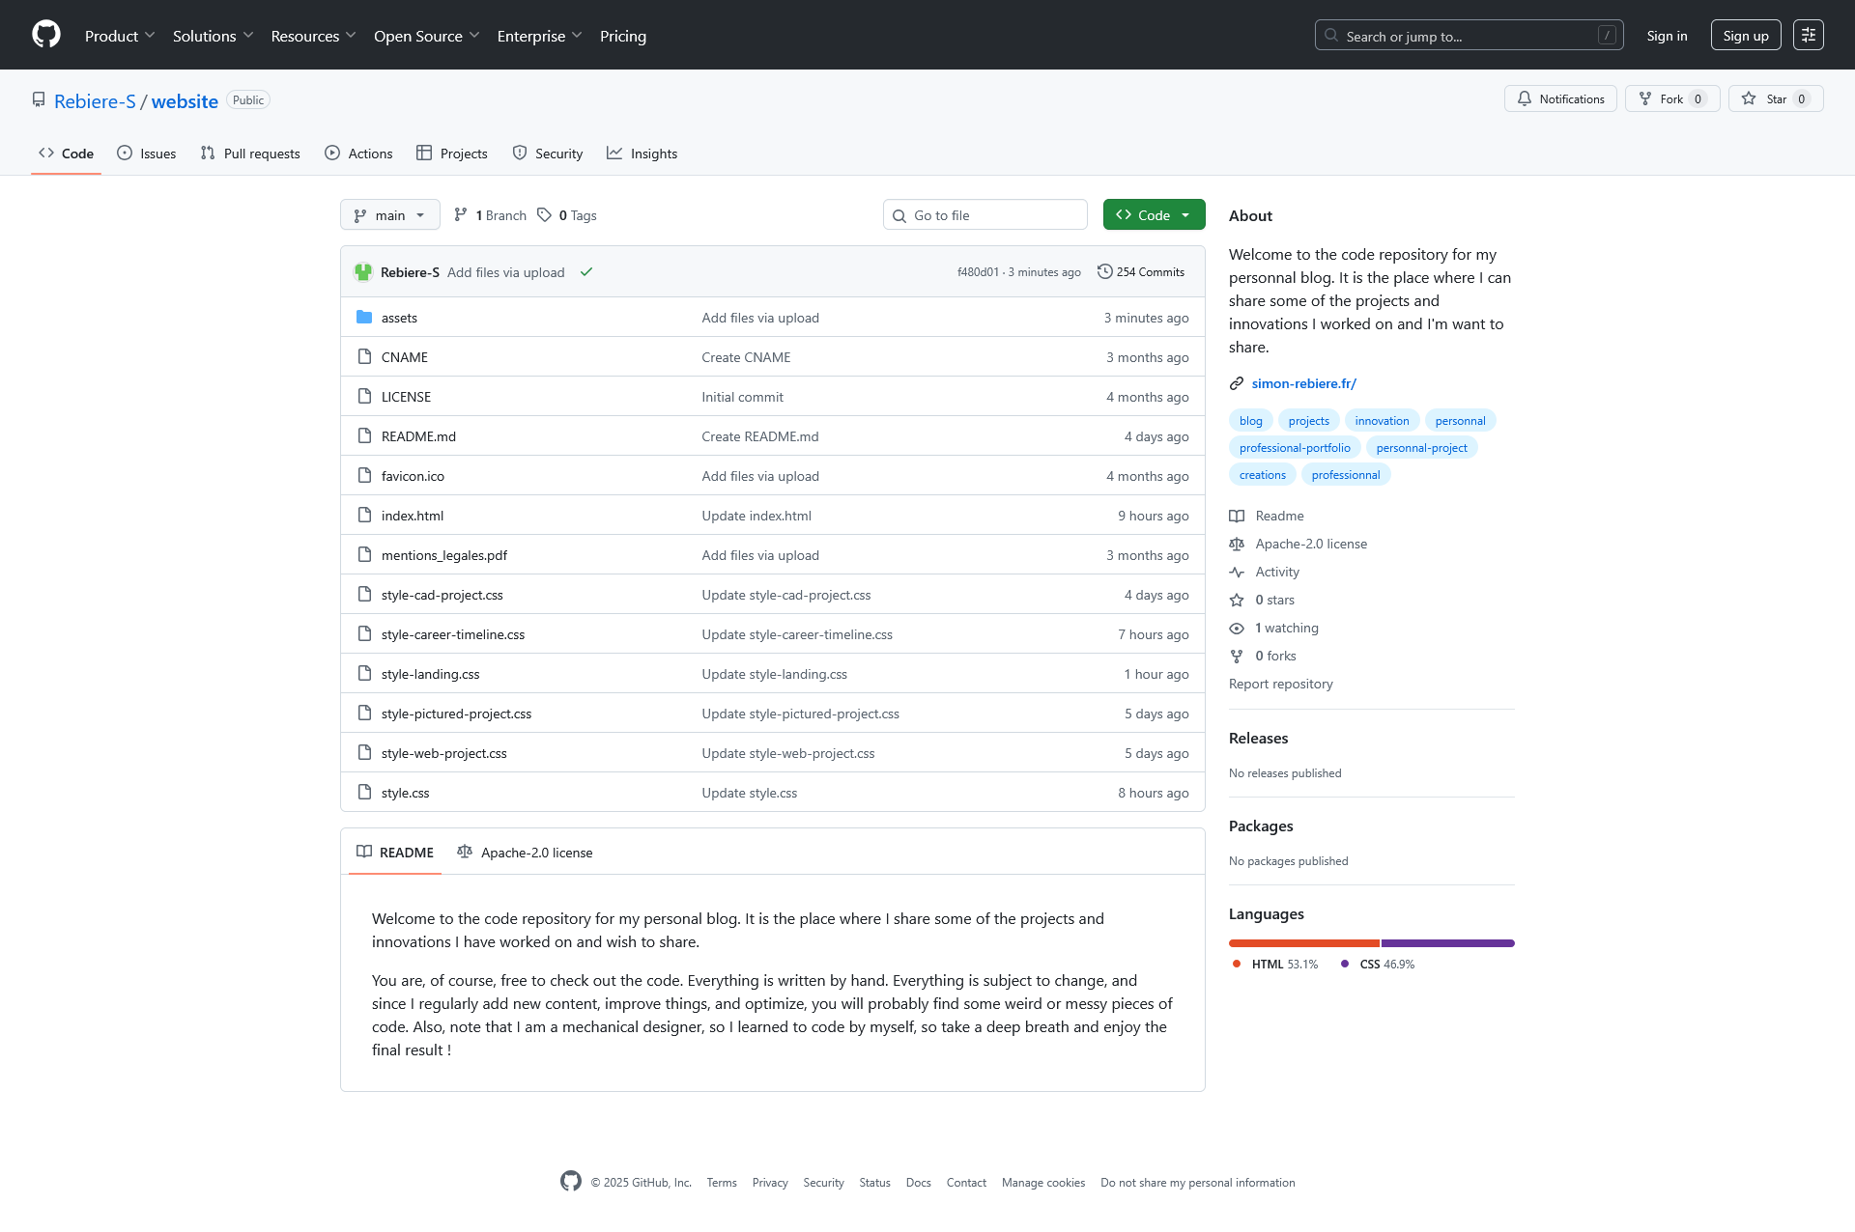Image resolution: width=1855 pixels, height=1232 pixels.
Task: Open 254 Commits history
Action: (x=1141, y=272)
